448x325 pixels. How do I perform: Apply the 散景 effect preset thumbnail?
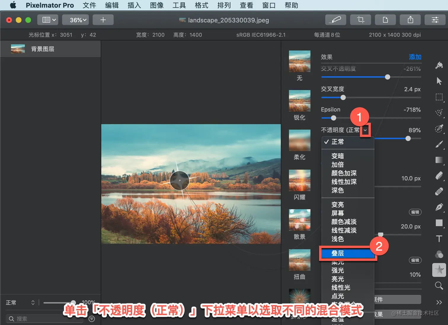click(x=300, y=220)
